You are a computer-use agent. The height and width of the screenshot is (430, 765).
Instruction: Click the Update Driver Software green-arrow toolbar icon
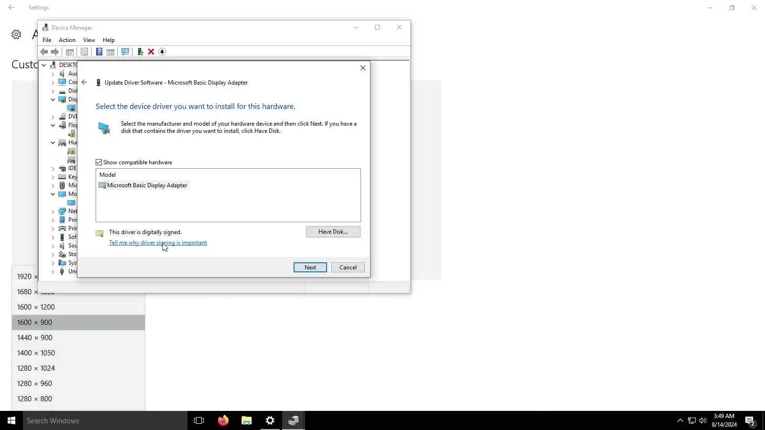[x=140, y=52]
